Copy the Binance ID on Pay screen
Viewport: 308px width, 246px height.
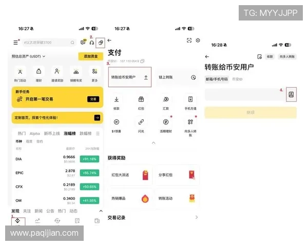click(x=142, y=61)
